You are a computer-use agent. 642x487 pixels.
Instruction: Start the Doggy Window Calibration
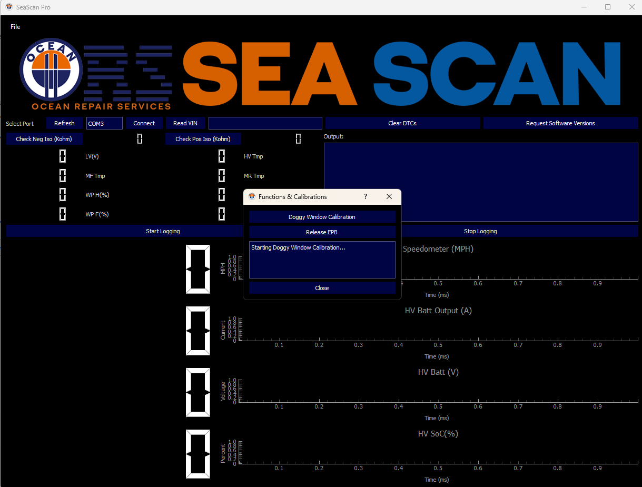tap(322, 217)
